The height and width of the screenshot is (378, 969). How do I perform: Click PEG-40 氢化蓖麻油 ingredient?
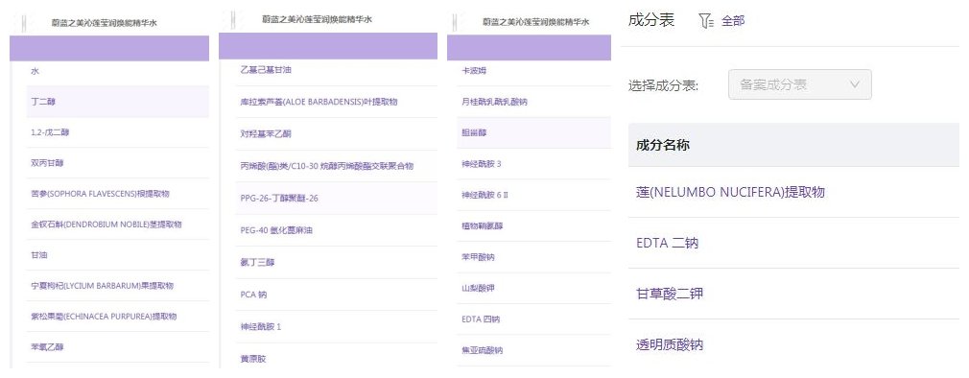[276, 230]
